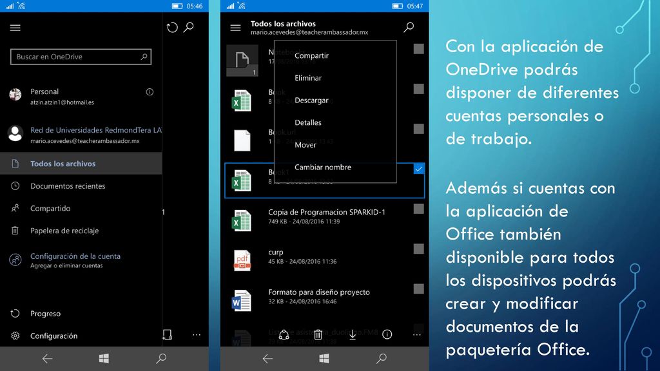Open Book.url blank file icon

coord(242,140)
